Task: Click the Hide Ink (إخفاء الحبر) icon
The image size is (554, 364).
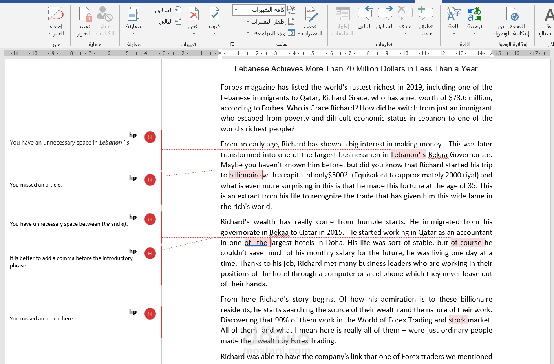Action: point(56,14)
